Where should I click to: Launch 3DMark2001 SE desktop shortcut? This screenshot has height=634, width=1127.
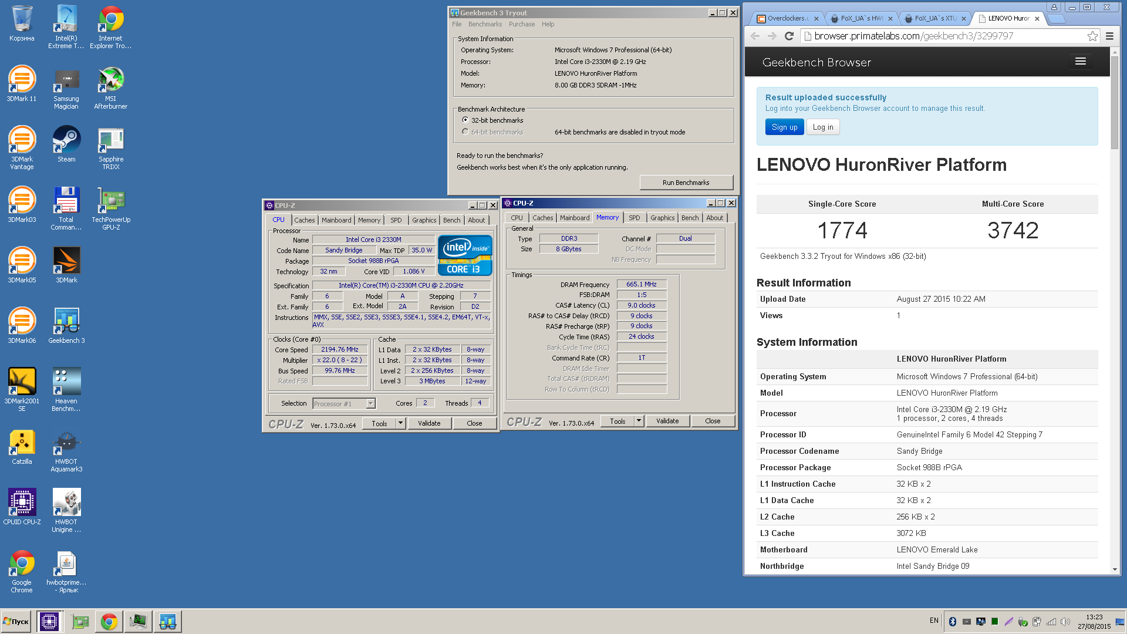22,390
